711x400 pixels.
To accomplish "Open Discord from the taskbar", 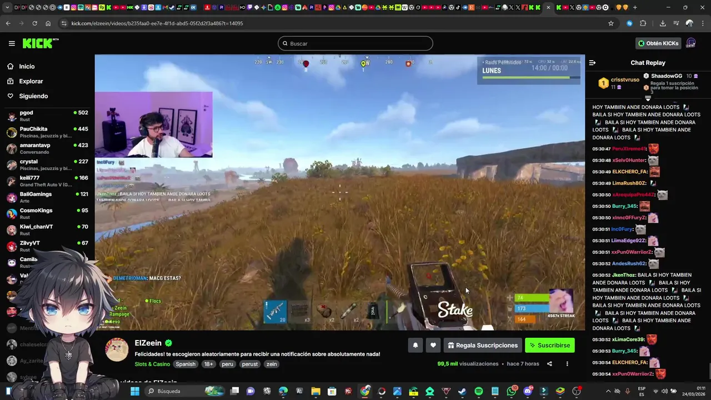I will point(528,391).
